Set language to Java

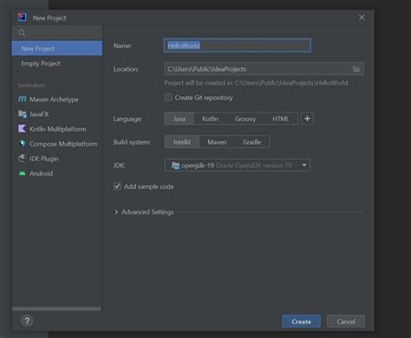[179, 119]
